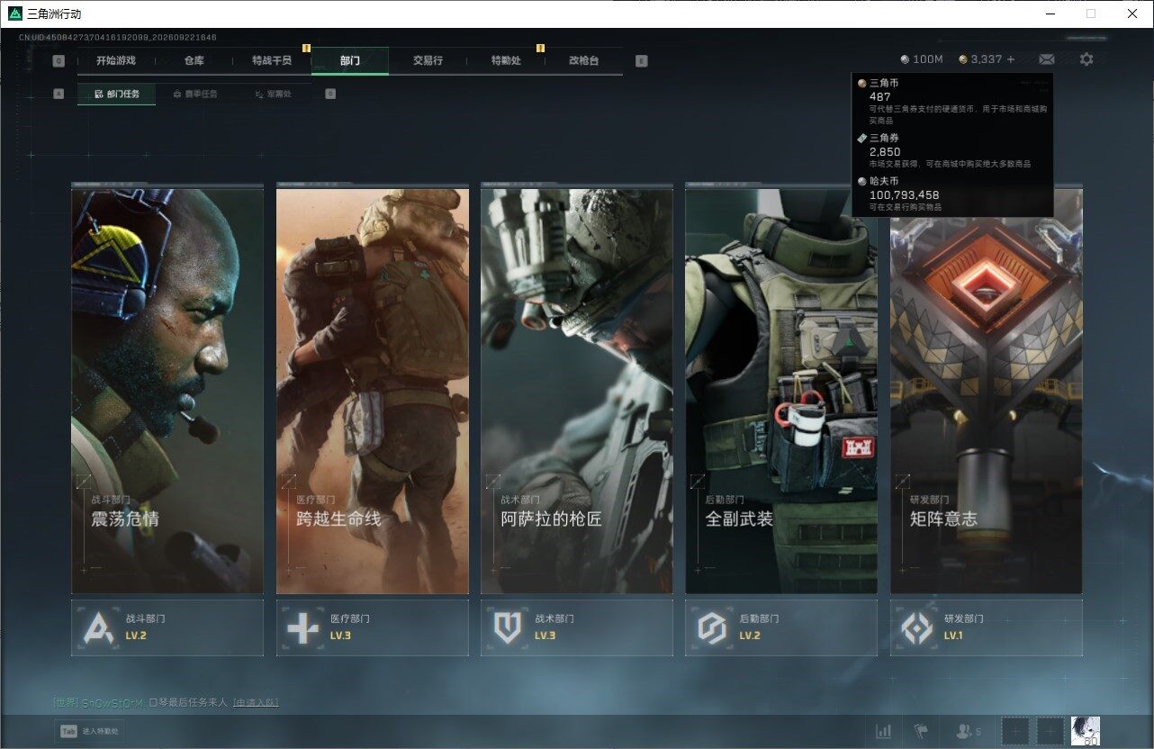Viewport: 1154px width, 749px height.
Task: Click the 医疗部门 LV.3 level panel
Action: pyautogui.click(x=373, y=627)
